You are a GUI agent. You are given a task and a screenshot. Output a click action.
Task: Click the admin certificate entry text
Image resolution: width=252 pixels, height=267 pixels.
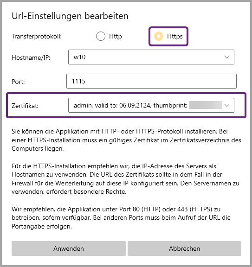point(130,105)
